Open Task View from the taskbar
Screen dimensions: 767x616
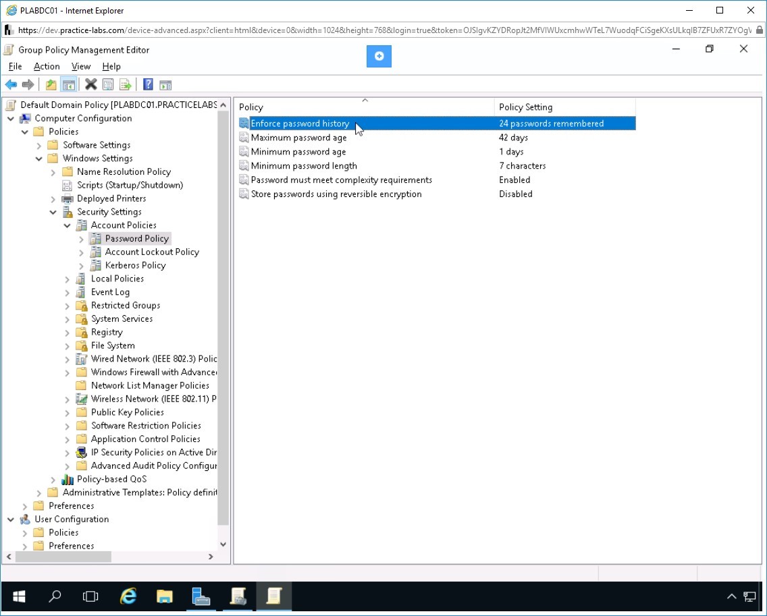click(x=90, y=596)
